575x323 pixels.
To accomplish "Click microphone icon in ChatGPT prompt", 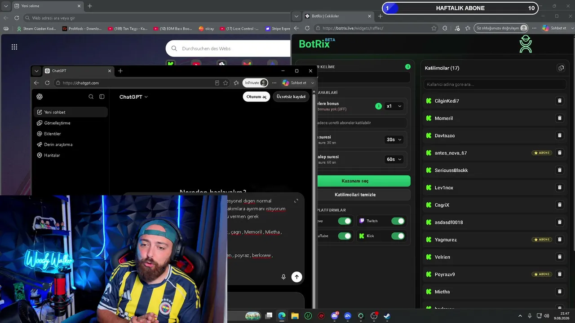I will click(x=283, y=277).
